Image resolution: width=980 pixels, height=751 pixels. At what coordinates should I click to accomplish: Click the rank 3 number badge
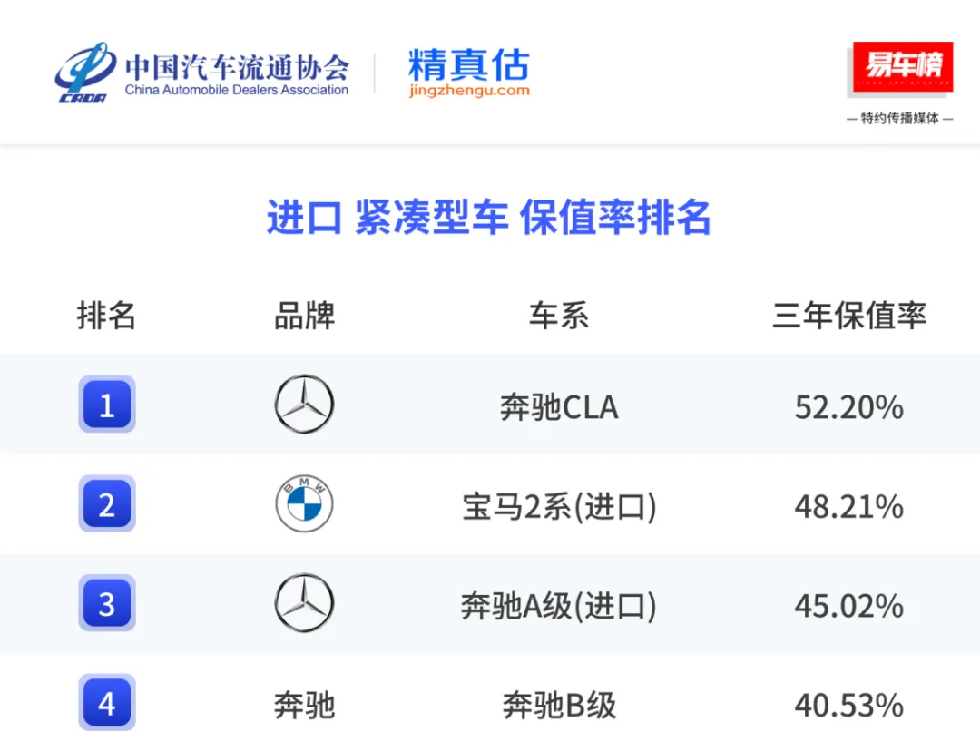pyautogui.click(x=107, y=603)
